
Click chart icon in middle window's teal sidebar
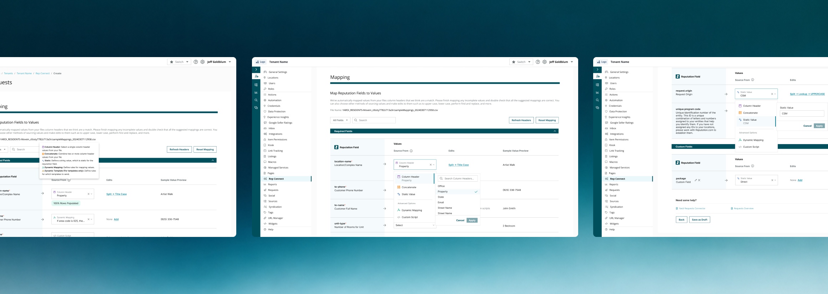[x=256, y=92]
